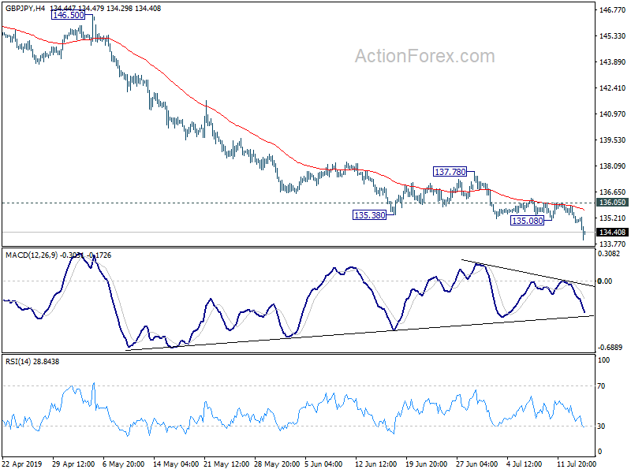
Task: Click the GBPJPY,H4 chart title
Action: (x=25, y=8)
